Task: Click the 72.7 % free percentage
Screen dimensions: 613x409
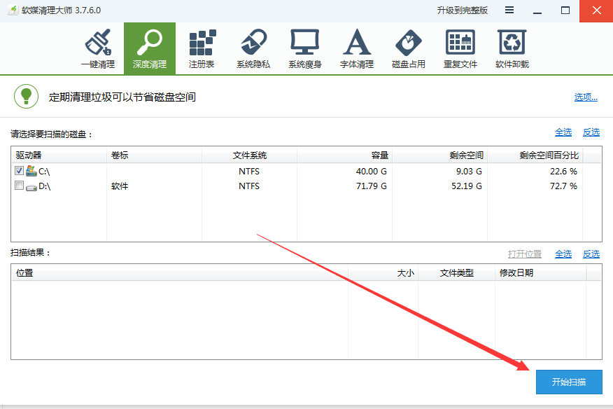Action: click(x=563, y=186)
